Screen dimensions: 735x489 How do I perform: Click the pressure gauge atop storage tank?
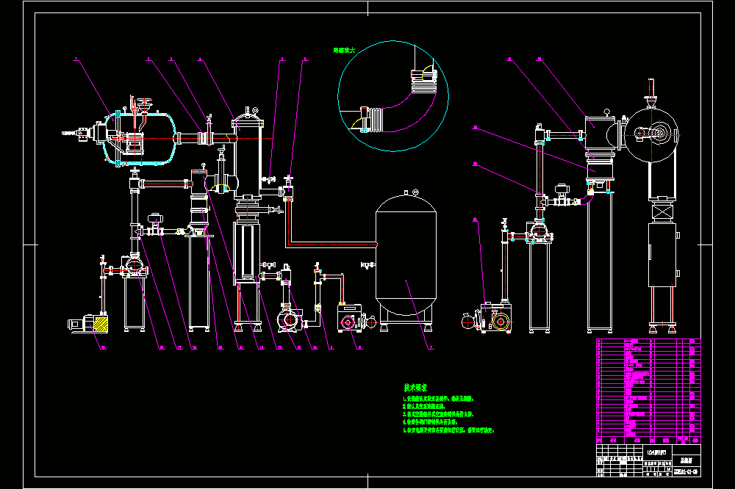click(415, 191)
